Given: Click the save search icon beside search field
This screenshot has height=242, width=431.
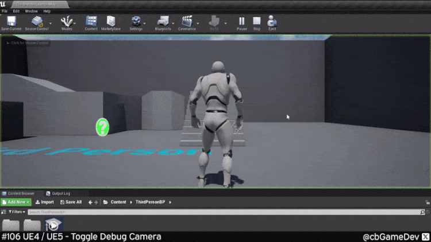Looking at the screenshot, I should point(428,212).
